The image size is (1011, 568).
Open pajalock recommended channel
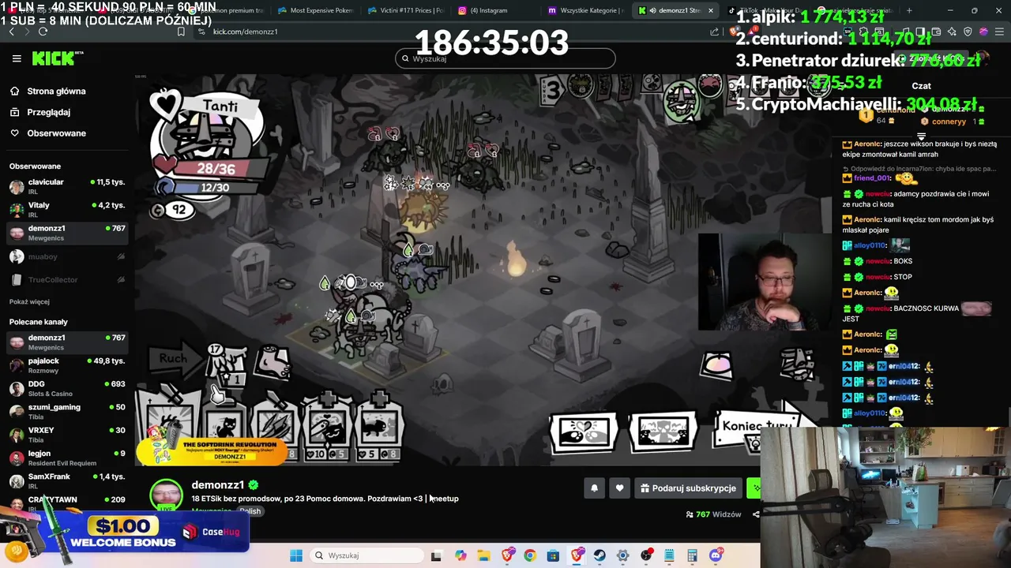coord(67,365)
